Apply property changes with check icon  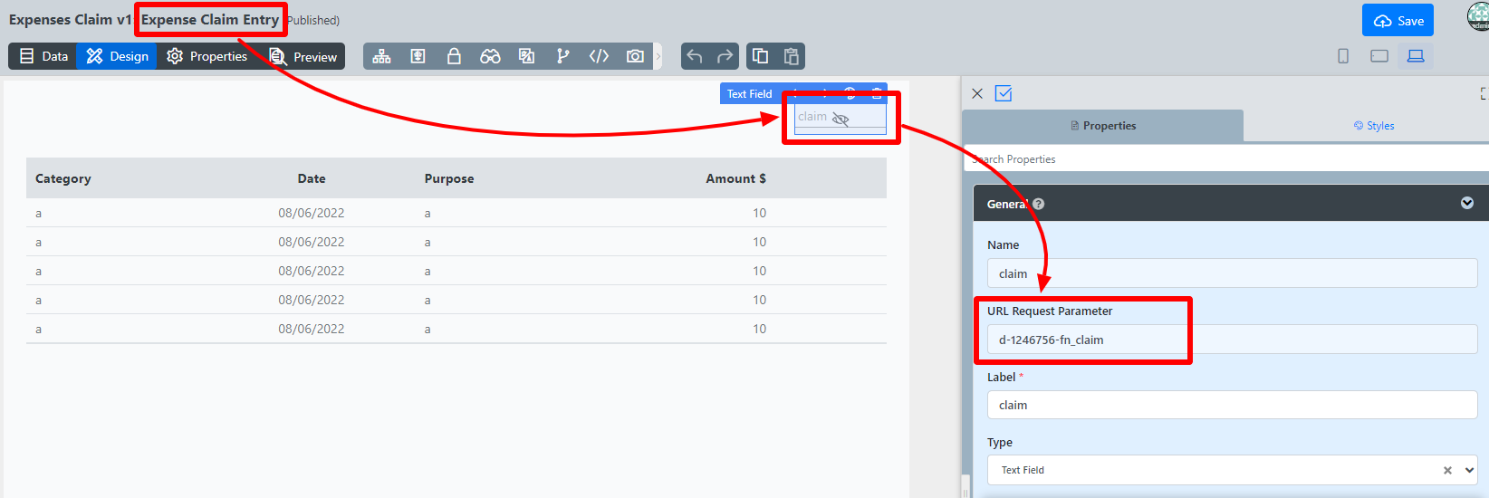pos(1004,93)
